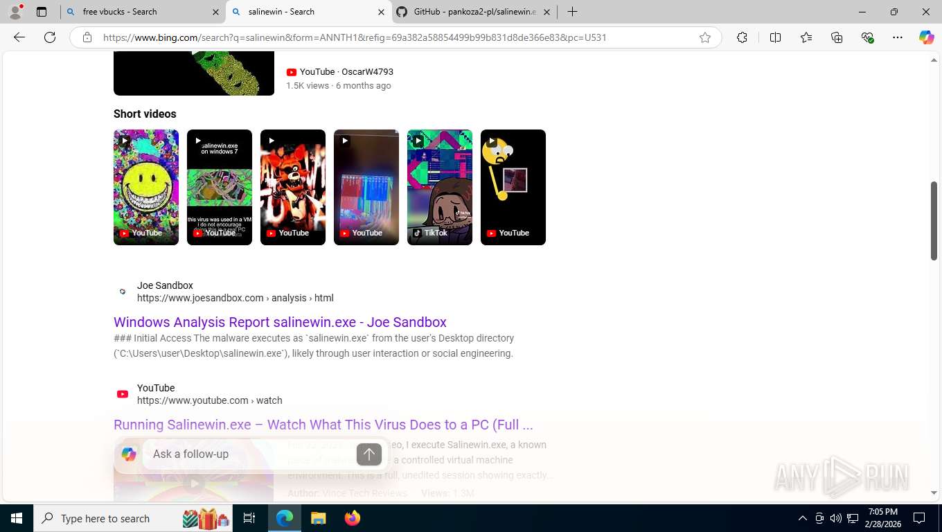Screen dimensions: 942x532
Task: Open Task View on the taskbar
Action: pos(249,518)
